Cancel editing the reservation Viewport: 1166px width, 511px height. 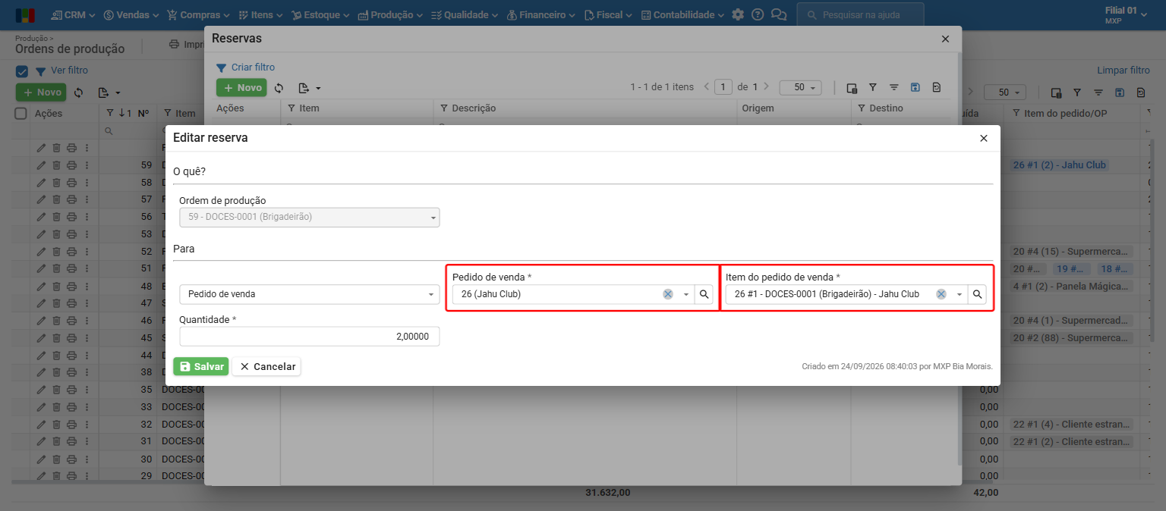tap(266, 366)
